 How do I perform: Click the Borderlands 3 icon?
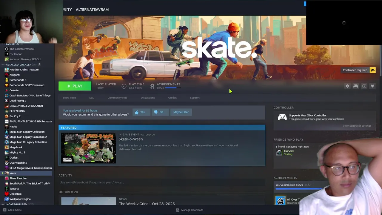(x=7, y=80)
